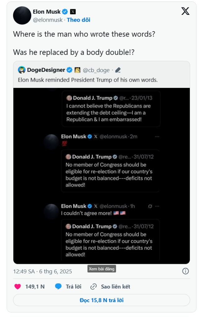Viewport: 205px width, 317px height.
Task: Click the 'Elon Musk' display name in header
Action: 47,12
